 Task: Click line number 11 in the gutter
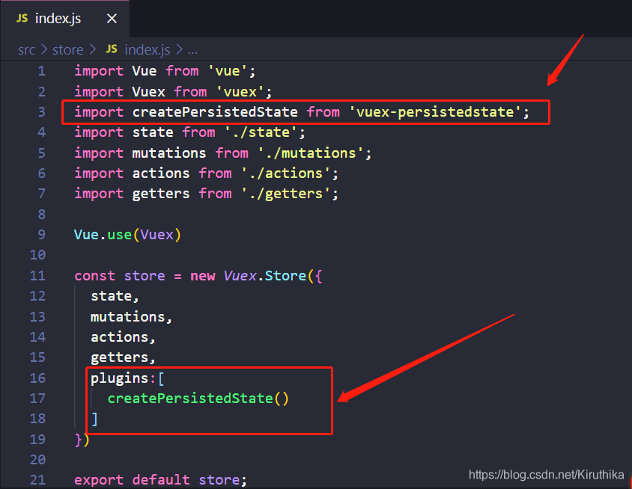(38, 276)
